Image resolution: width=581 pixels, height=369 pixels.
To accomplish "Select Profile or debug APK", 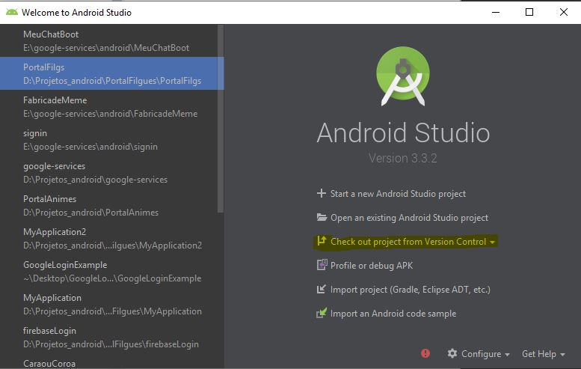I will point(372,266).
